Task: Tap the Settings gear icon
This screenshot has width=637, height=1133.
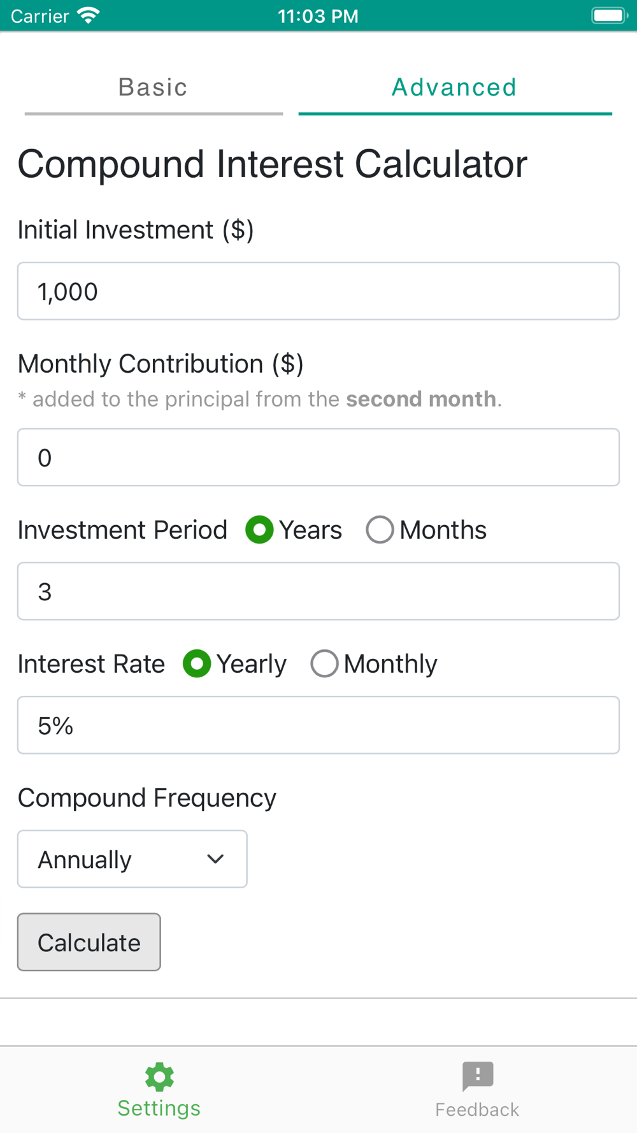Action: point(159,1076)
